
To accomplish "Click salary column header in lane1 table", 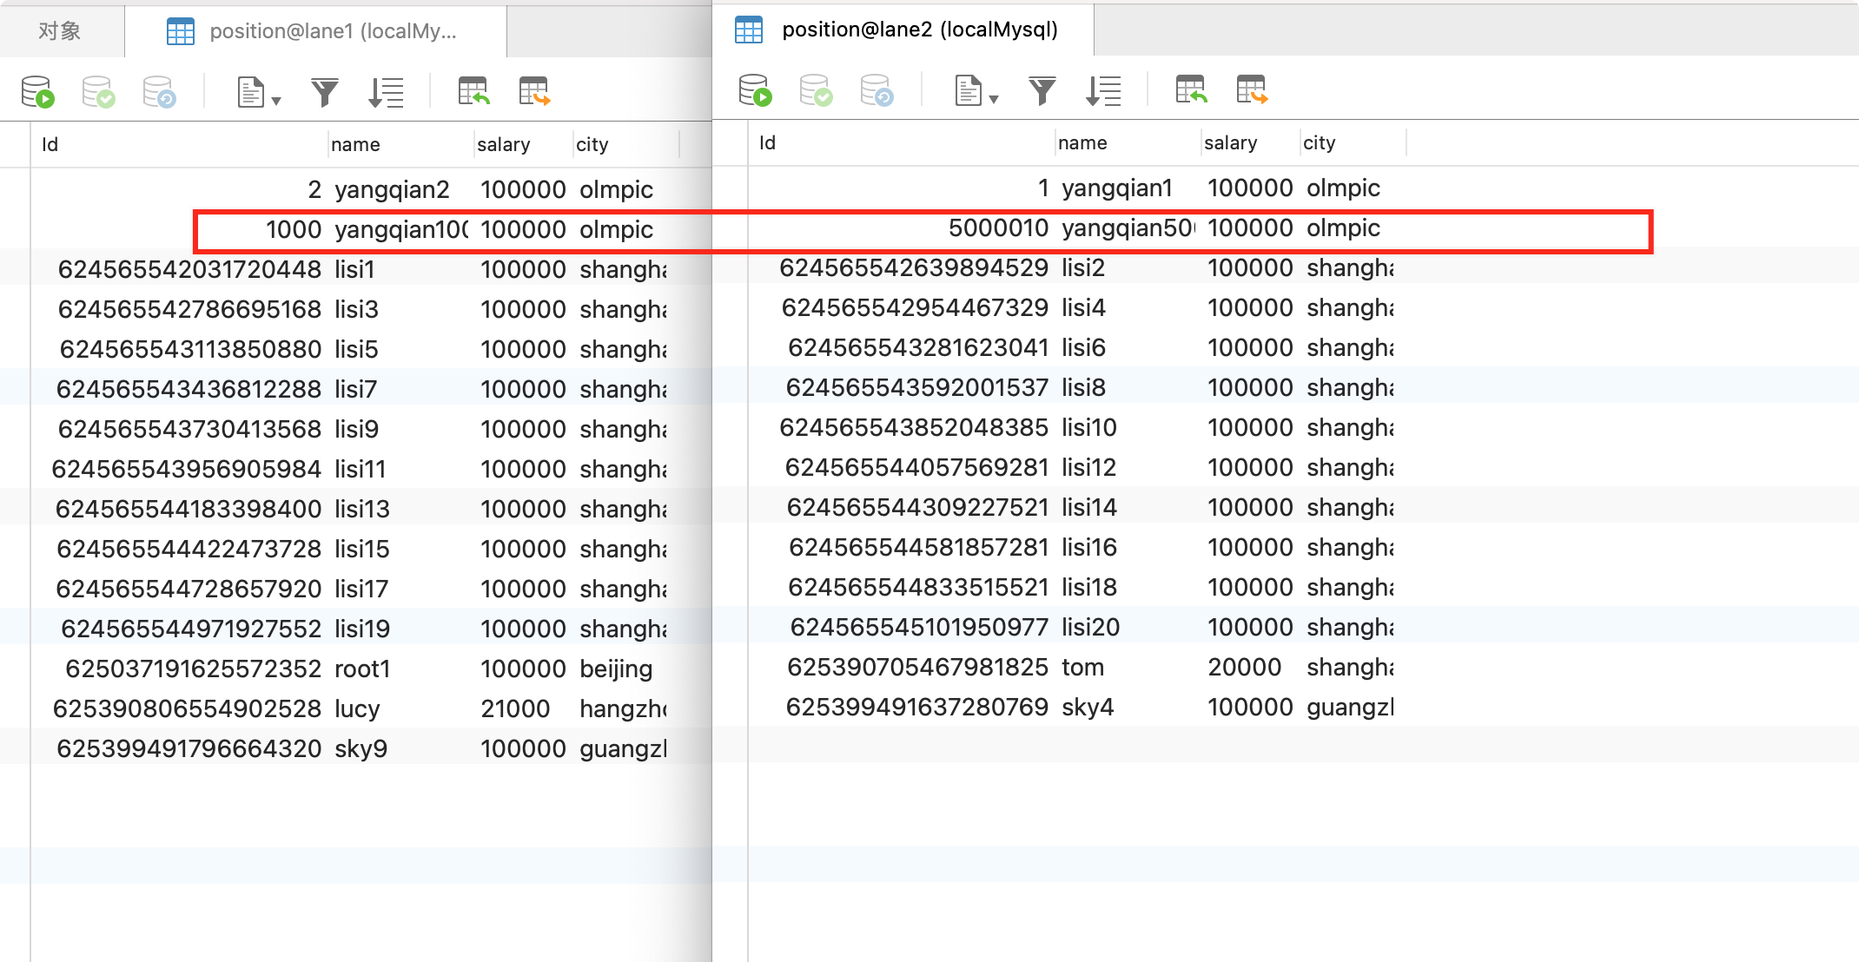I will (504, 144).
